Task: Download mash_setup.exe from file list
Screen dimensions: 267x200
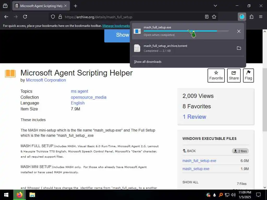Action: (196, 169)
